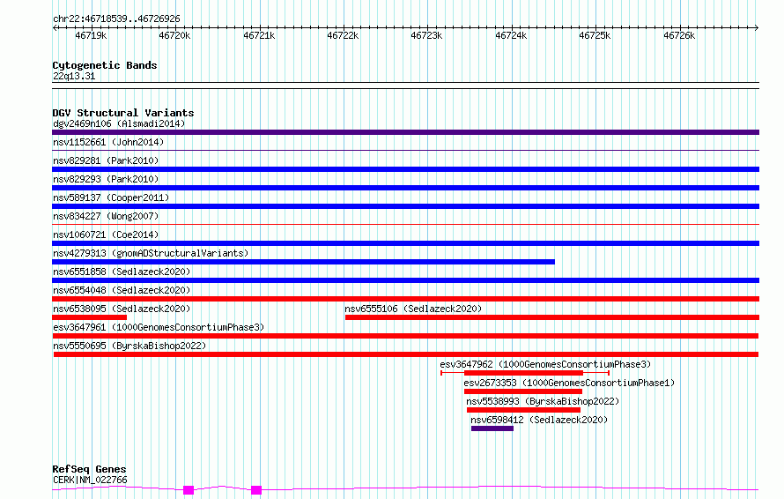Select nsv5538993 (ByrskaBishop2022) label

coord(543,401)
